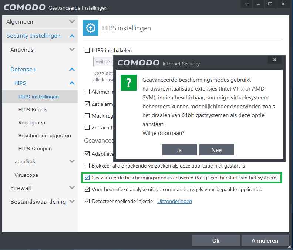Expand the Bestandswaardering chevron
The image size is (293, 250).
72,202
